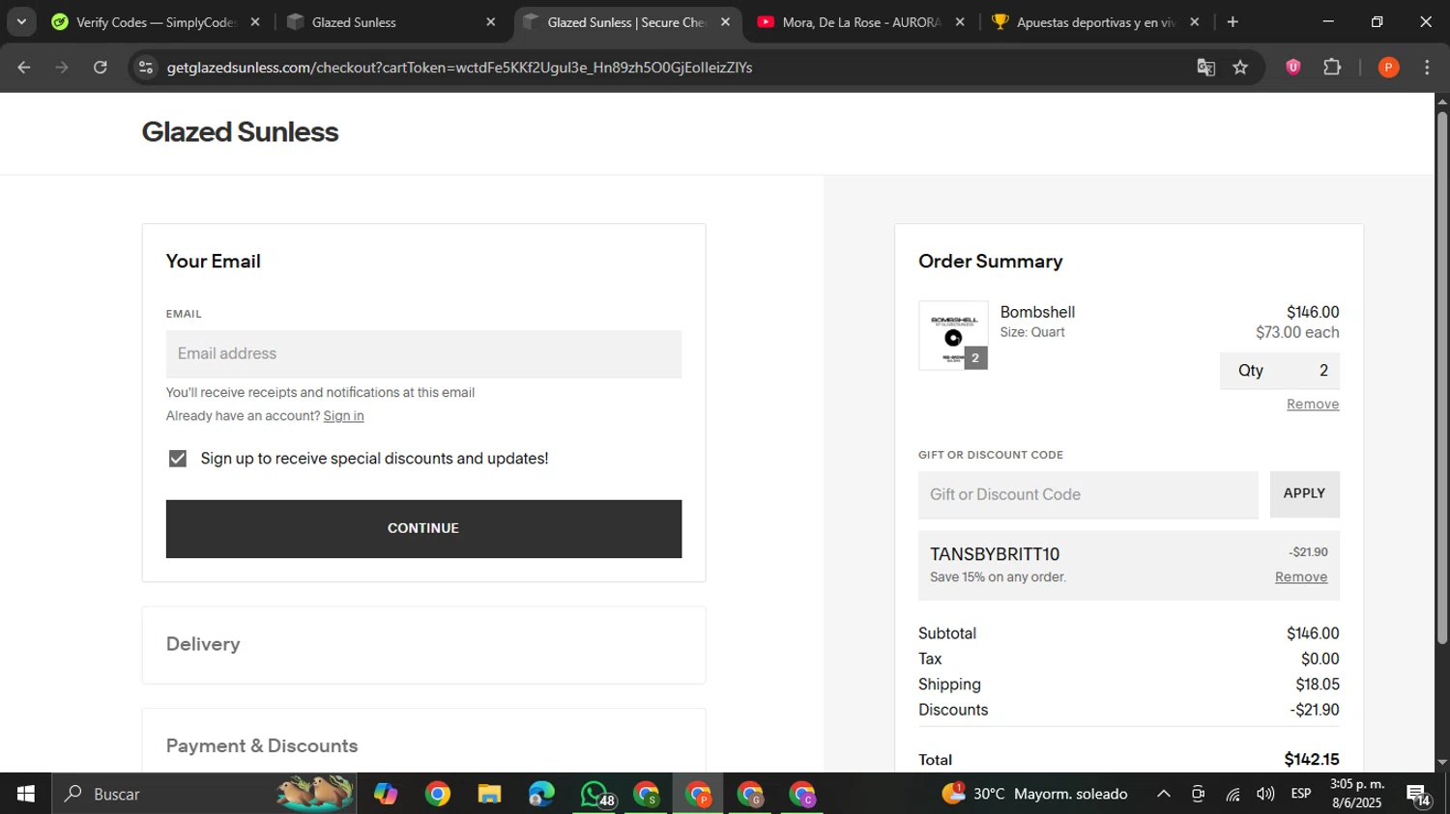
Task: Open WhatsApp from the taskbar
Action: pos(594,794)
